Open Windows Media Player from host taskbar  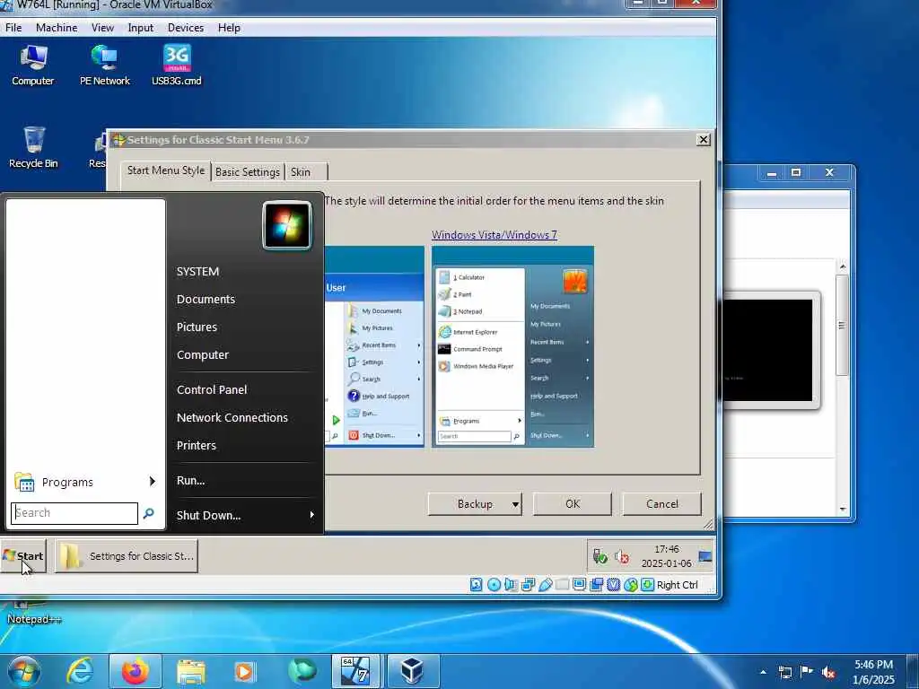(x=244, y=671)
